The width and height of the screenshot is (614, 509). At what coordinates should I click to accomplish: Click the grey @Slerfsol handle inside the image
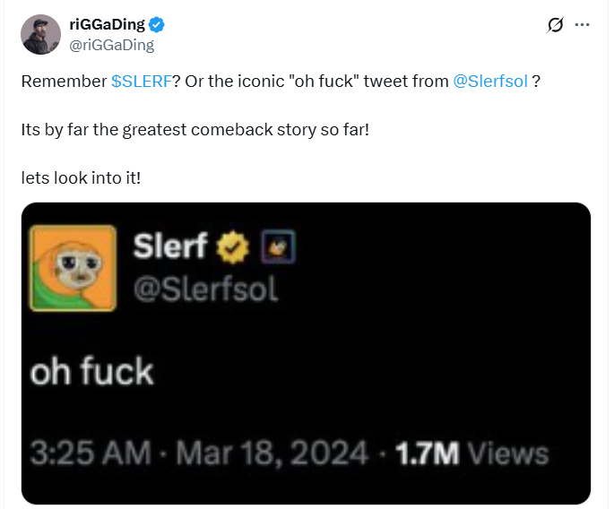click(205, 289)
